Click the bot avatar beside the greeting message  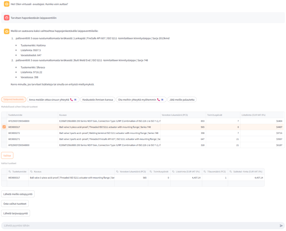[7, 4]
